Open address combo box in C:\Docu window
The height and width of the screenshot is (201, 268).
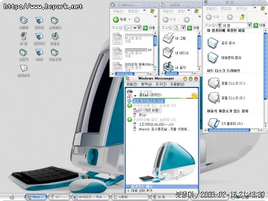pos(132,28)
